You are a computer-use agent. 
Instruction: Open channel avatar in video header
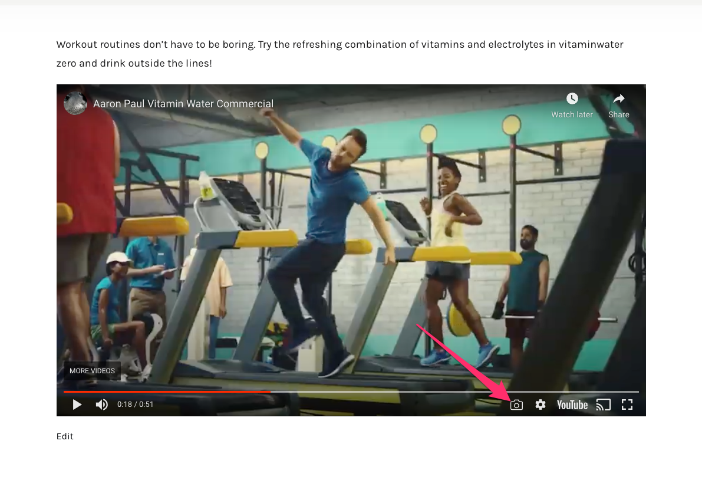point(75,103)
